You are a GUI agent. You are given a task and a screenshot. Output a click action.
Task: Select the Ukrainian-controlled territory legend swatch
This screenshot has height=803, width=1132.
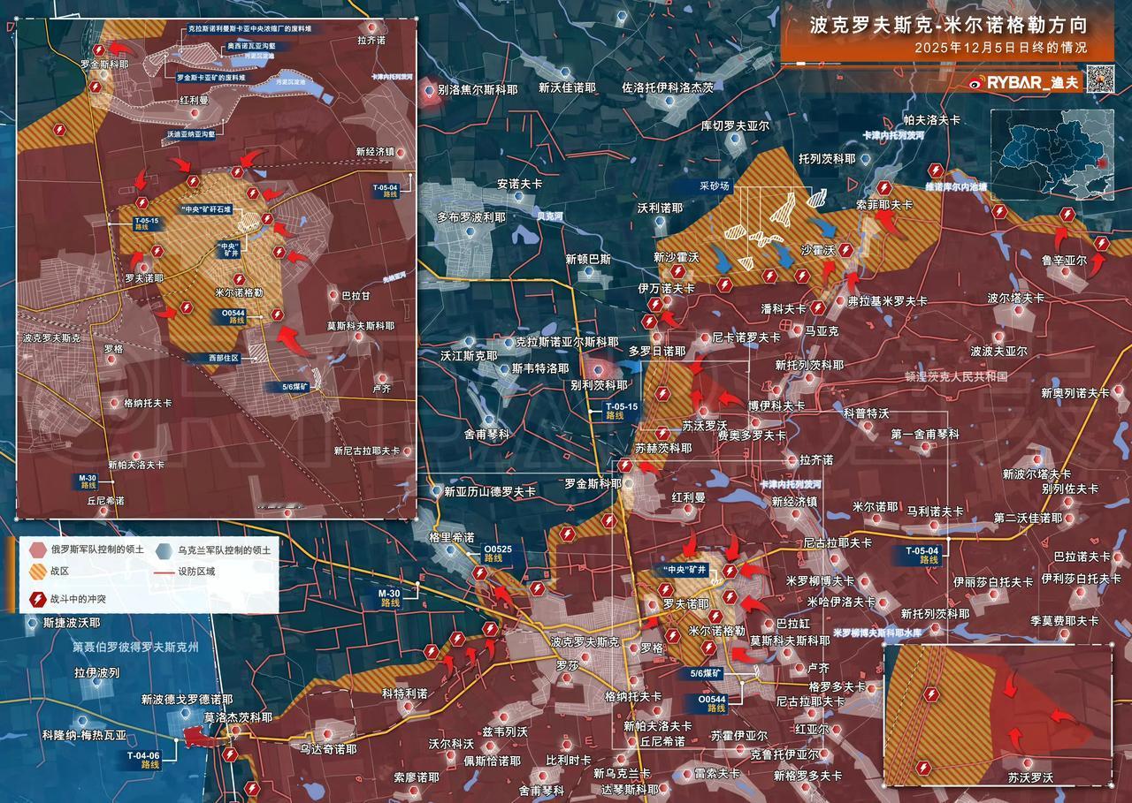(164, 549)
